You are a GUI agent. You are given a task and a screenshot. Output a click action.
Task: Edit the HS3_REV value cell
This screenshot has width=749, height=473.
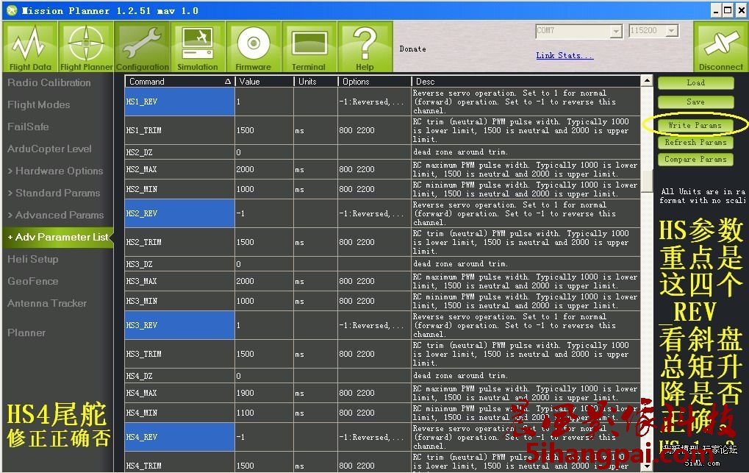point(264,326)
